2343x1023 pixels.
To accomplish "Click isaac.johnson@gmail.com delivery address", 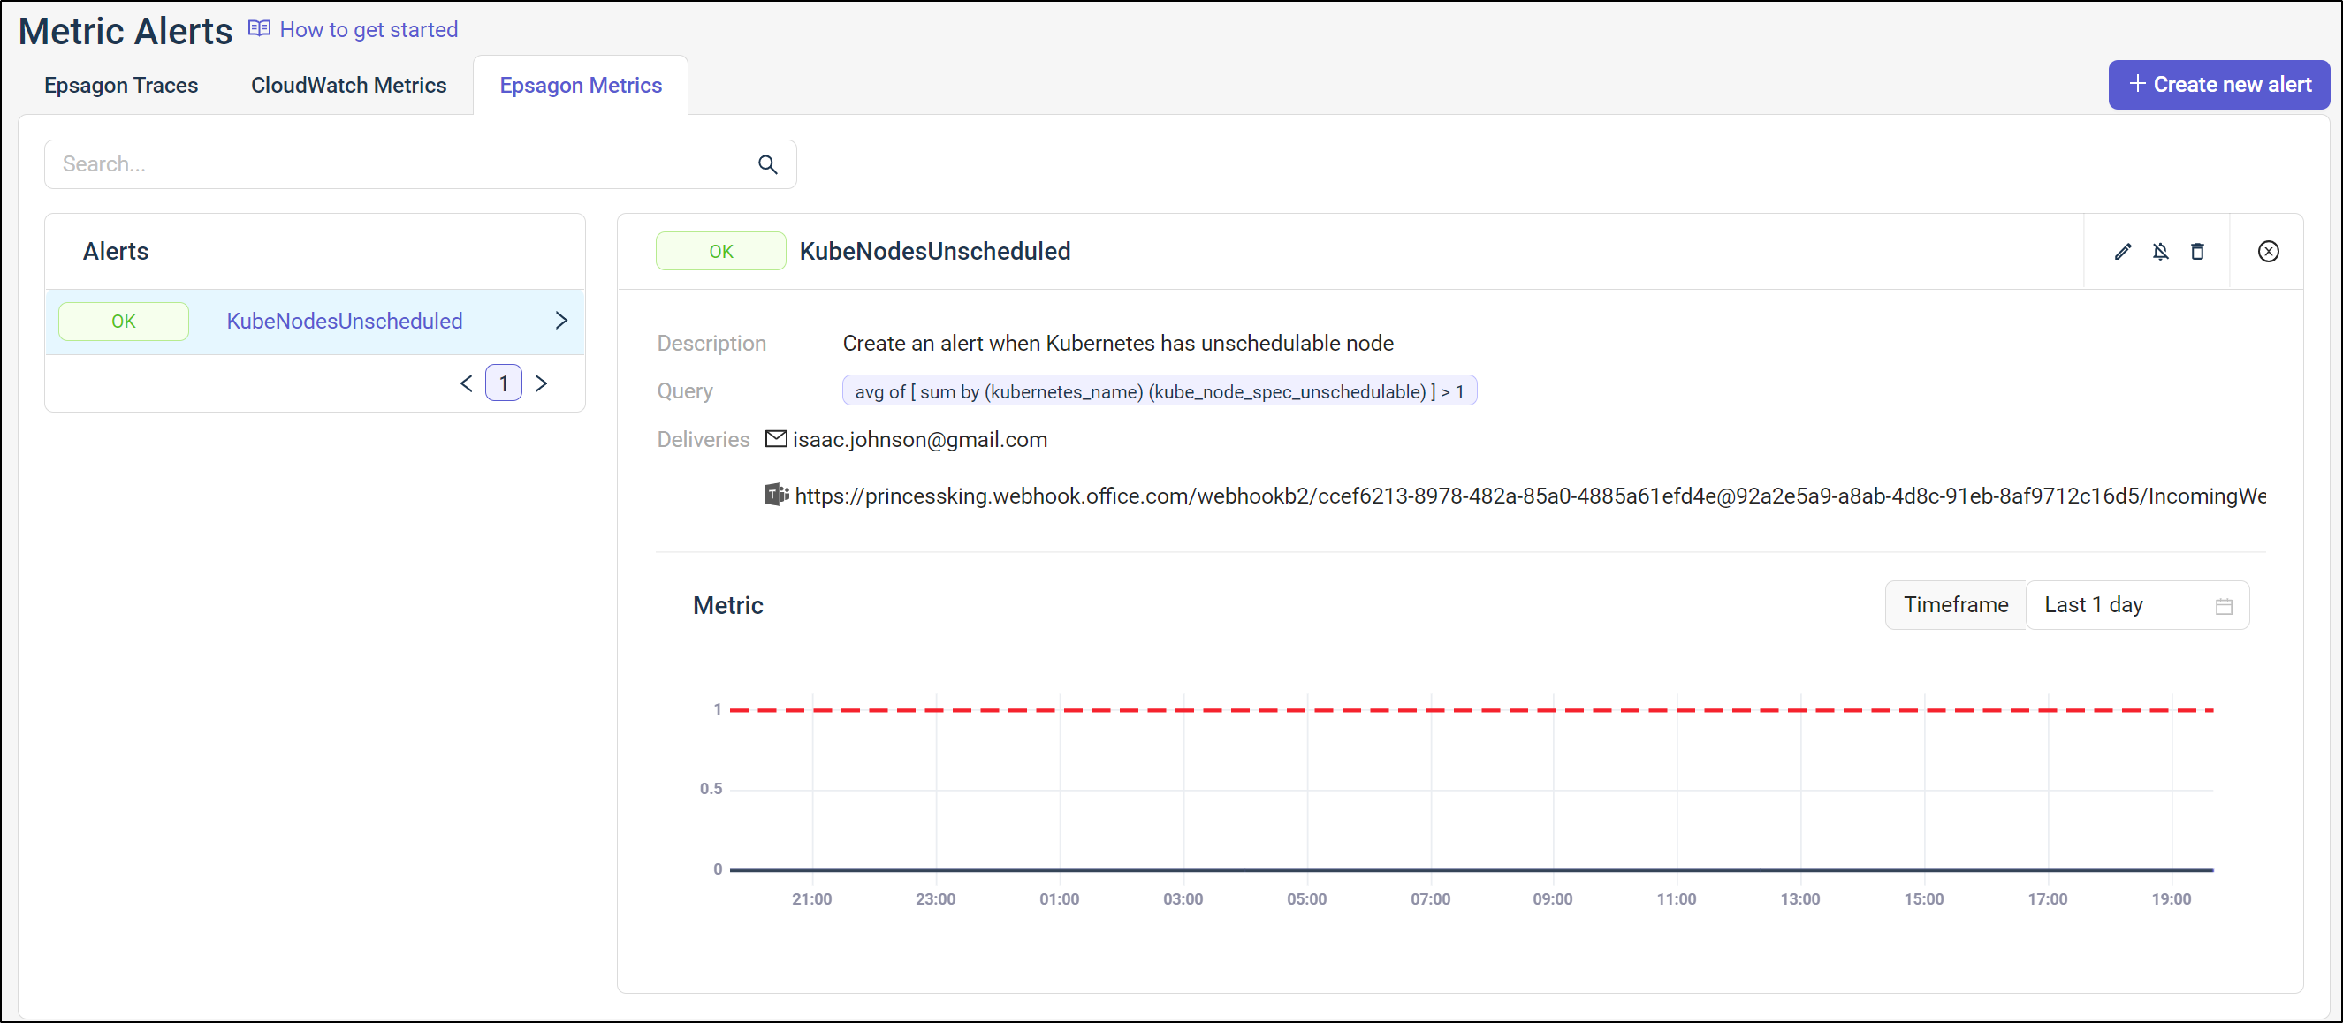I will pyautogui.click(x=919, y=440).
